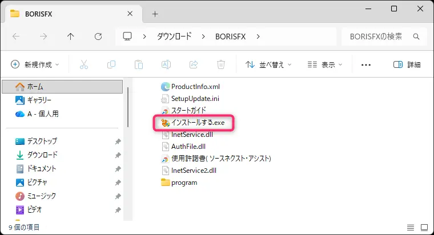Select the SetupUpdate.ini file
This screenshot has width=434, height=235.
click(190, 99)
